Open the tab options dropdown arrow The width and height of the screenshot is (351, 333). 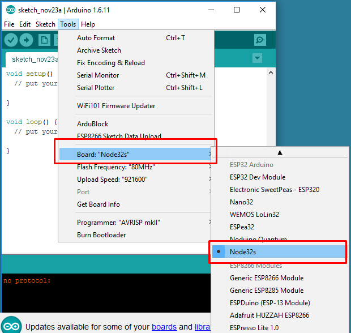click(258, 58)
